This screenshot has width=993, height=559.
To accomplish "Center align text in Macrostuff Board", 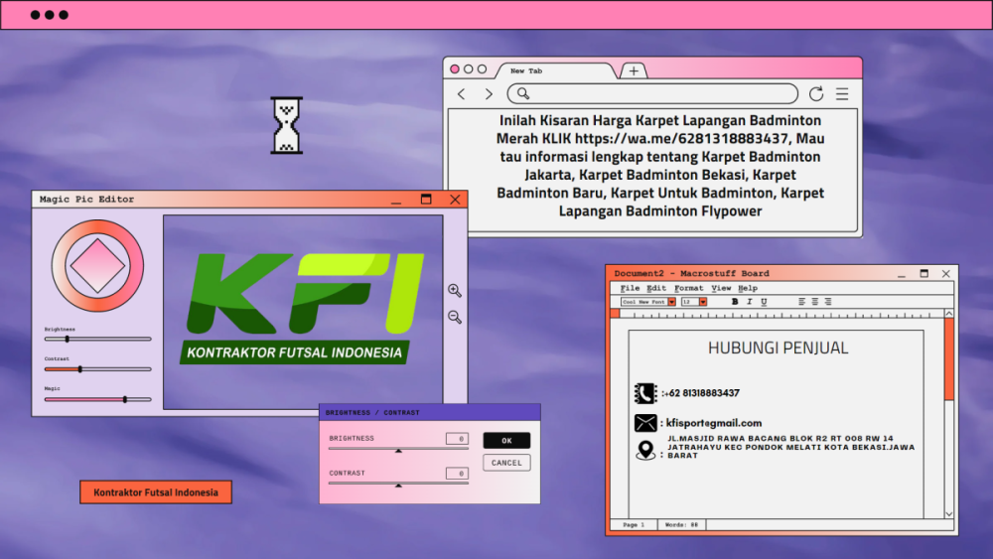I will click(815, 302).
